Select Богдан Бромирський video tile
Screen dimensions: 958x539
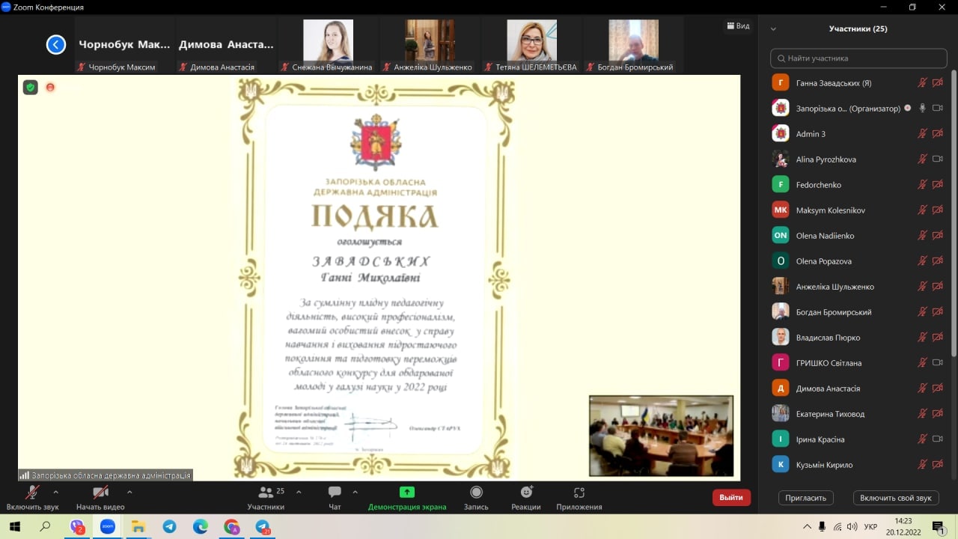[x=633, y=45]
